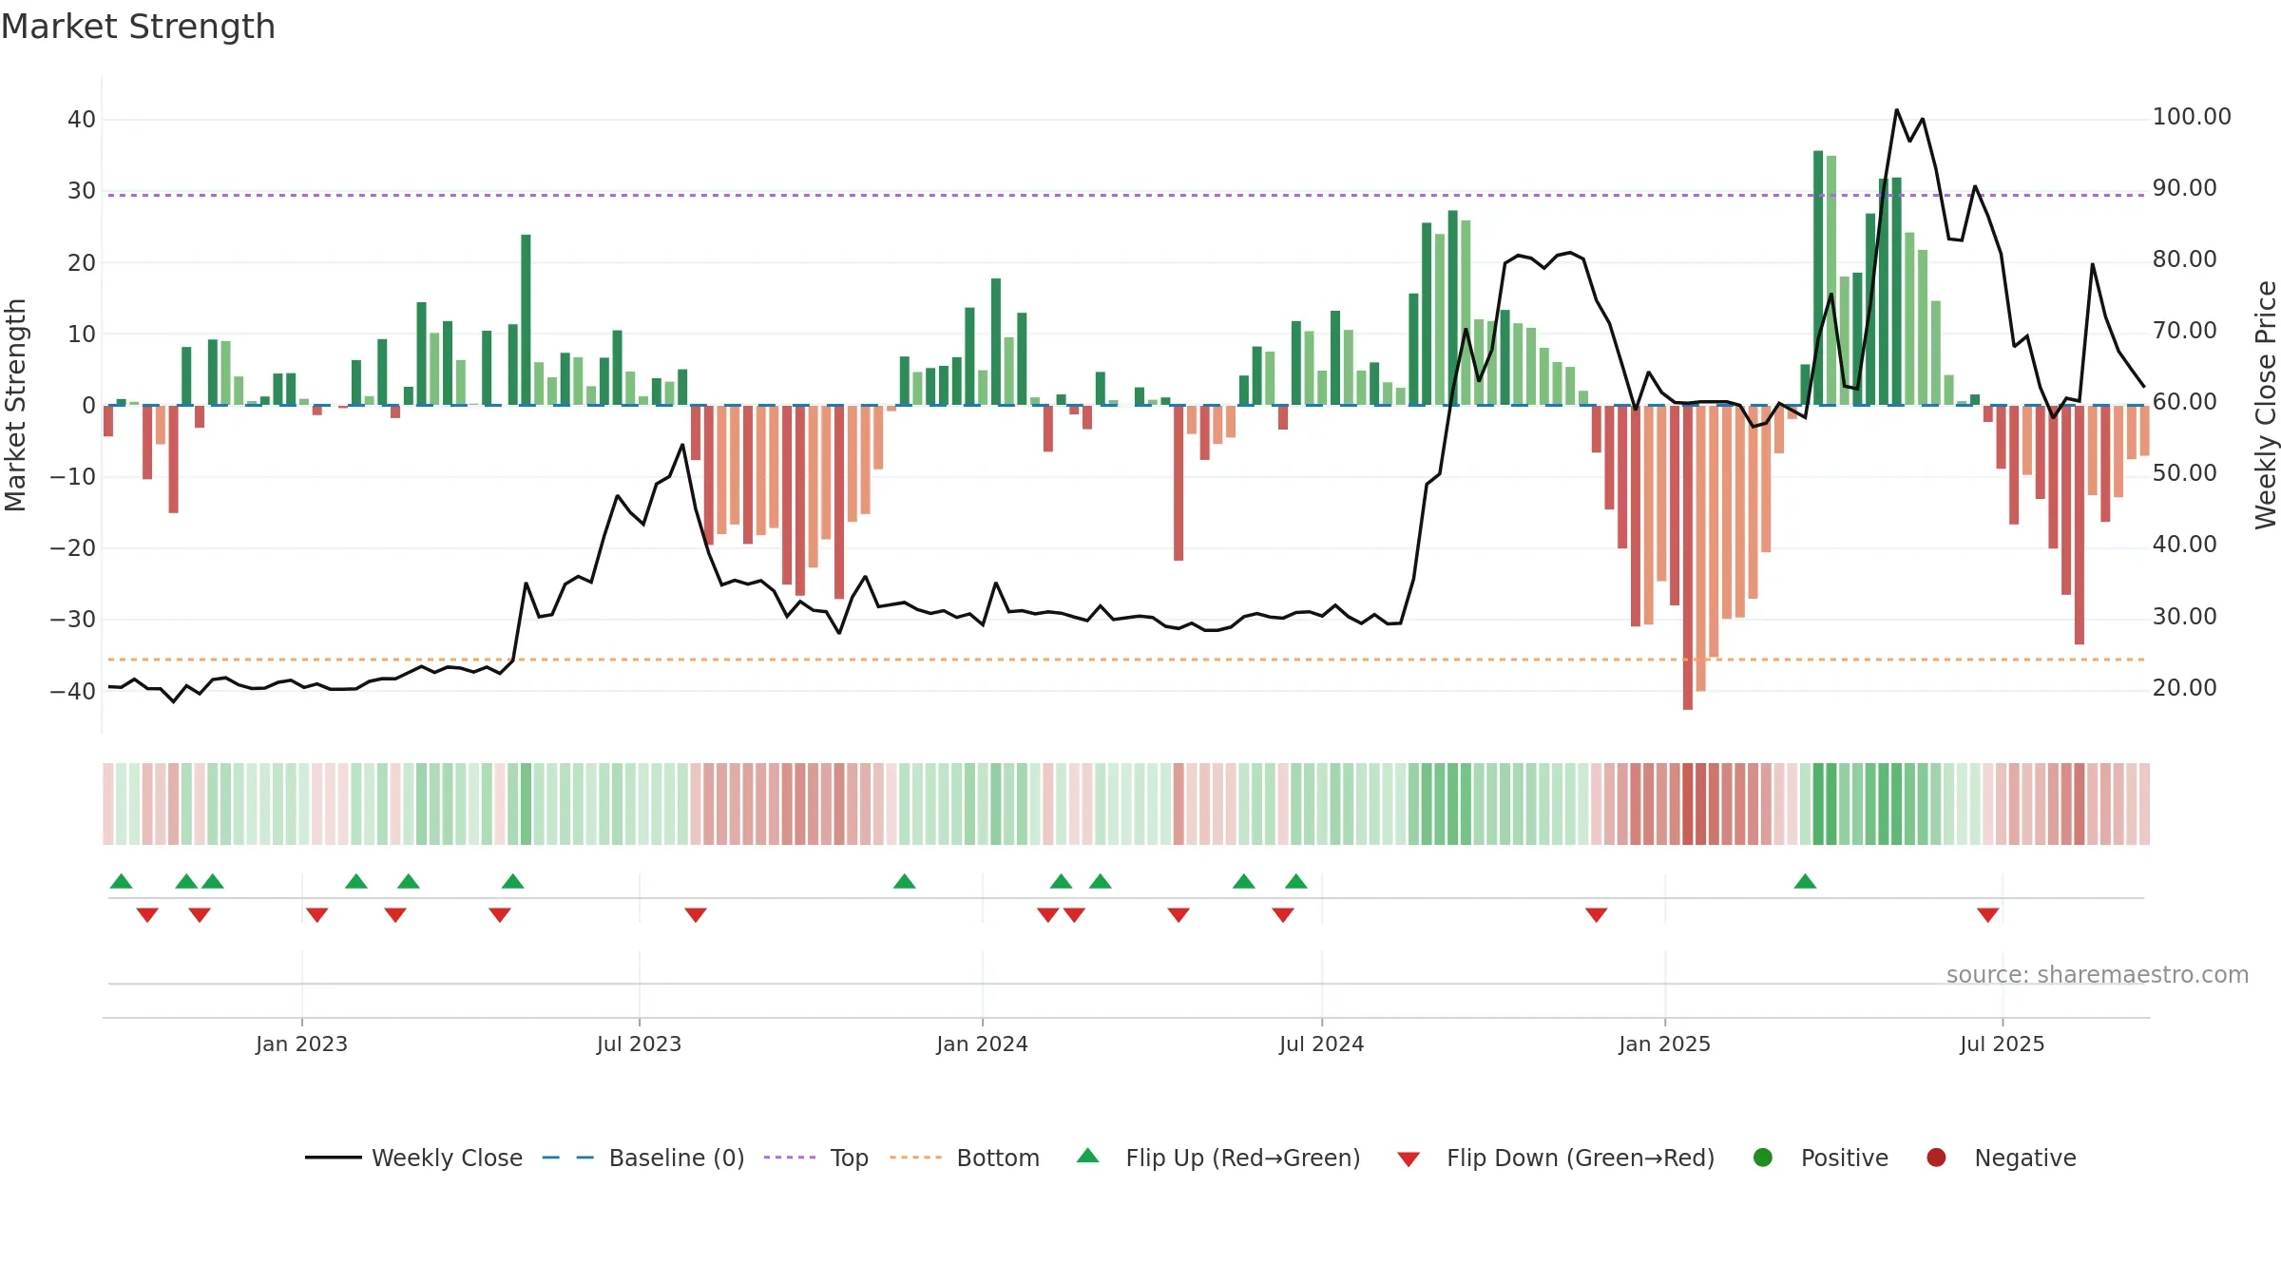Click the green Positive legend dot
The image size is (2281, 1283).
1763,1158
